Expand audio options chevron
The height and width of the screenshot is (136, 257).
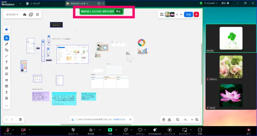13,130
